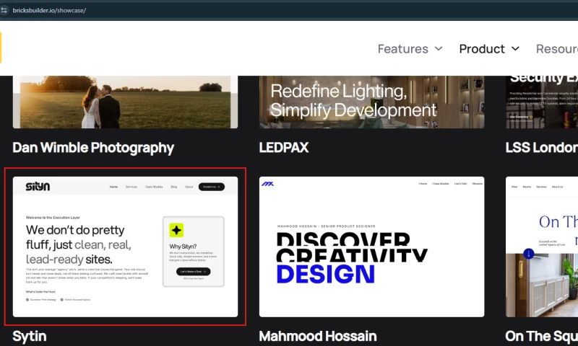Open the Mahmood Hossain showcase thumbnail

[x=371, y=247]
